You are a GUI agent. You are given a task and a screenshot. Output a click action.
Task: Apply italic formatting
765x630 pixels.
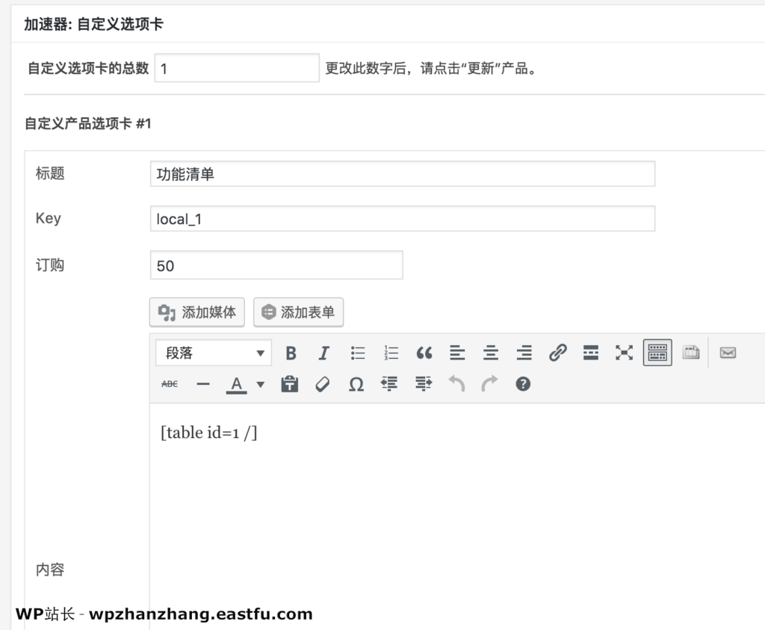[x=324, y=353]
